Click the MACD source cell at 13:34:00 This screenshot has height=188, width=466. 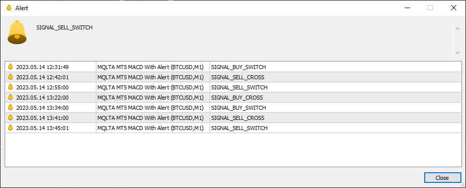click(153, 108)
